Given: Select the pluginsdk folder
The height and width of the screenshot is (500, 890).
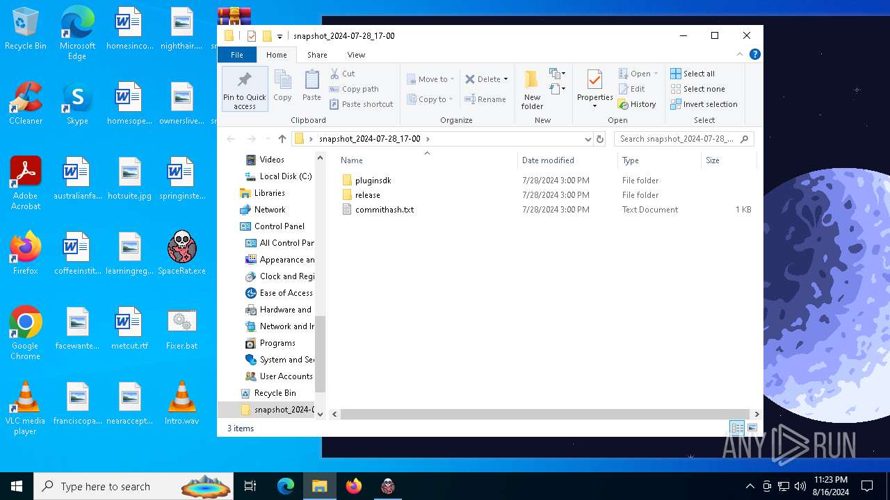Looking at the screenshot, I should [373, 181].
